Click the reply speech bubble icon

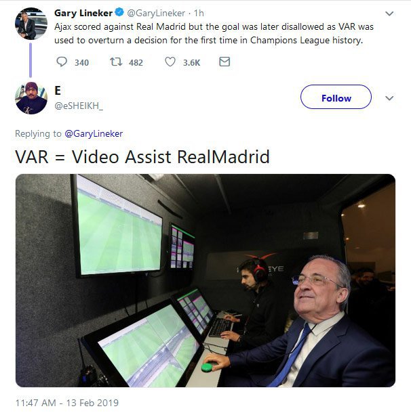tap(62, 62)
